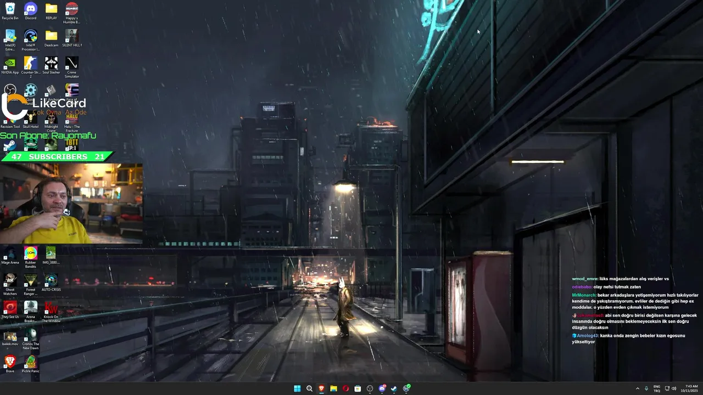
Task: Open the Recycle Bin desktop icon
Action: pos(10,11)
